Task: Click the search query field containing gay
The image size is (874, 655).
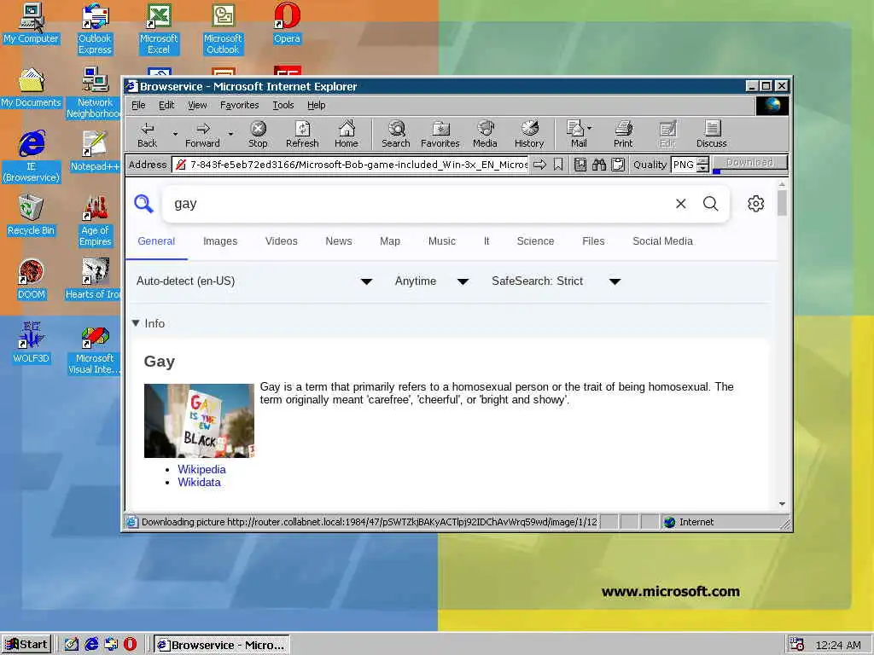Action: click(418, 204)
